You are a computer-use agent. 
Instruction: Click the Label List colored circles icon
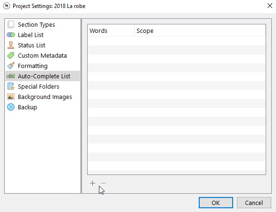pos(11,35)
